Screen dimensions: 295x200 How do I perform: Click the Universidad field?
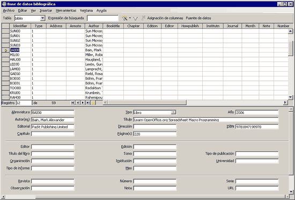pyautogui.click(x=257, y=161)
